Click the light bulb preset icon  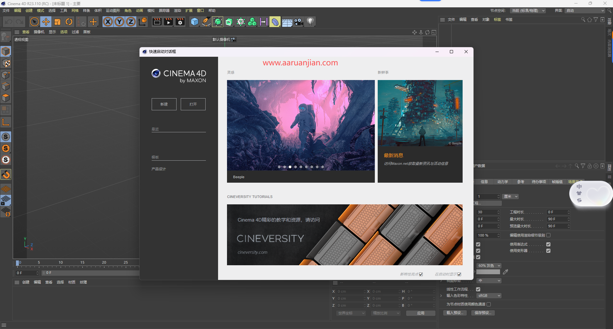(310, 22)
